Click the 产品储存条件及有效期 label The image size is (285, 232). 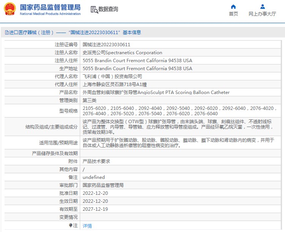[x=55, y=154]
